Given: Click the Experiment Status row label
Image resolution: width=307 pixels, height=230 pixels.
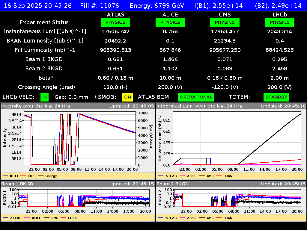Looking at the screenshot, I should click(44, 22).
